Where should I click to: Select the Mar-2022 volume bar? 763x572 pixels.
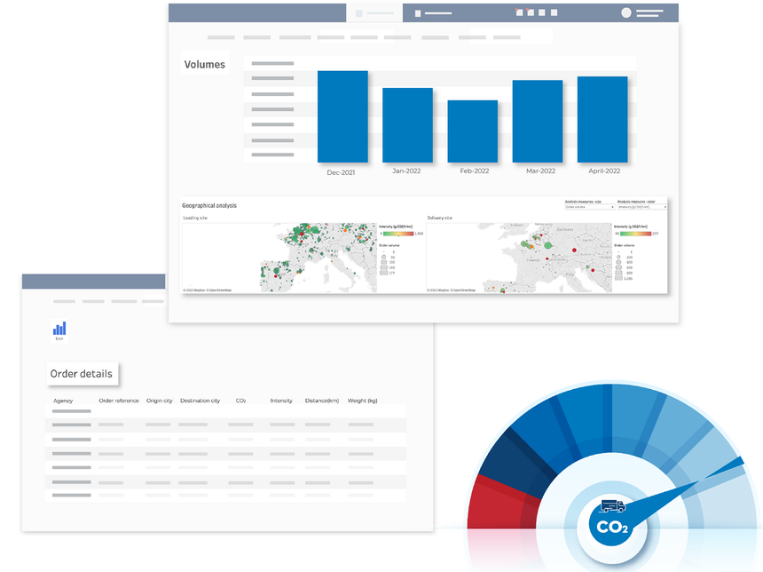pyautogui.click(x=538, y=122)
